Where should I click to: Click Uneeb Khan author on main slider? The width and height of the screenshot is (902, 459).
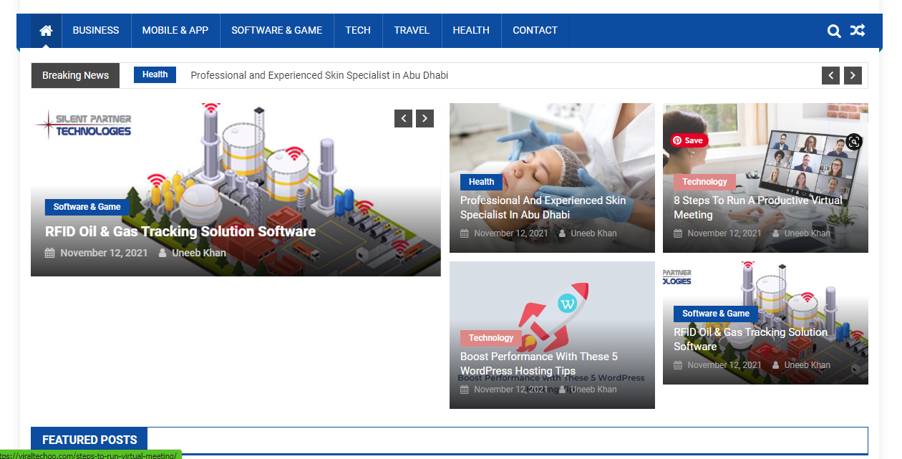tap(199, 253)
